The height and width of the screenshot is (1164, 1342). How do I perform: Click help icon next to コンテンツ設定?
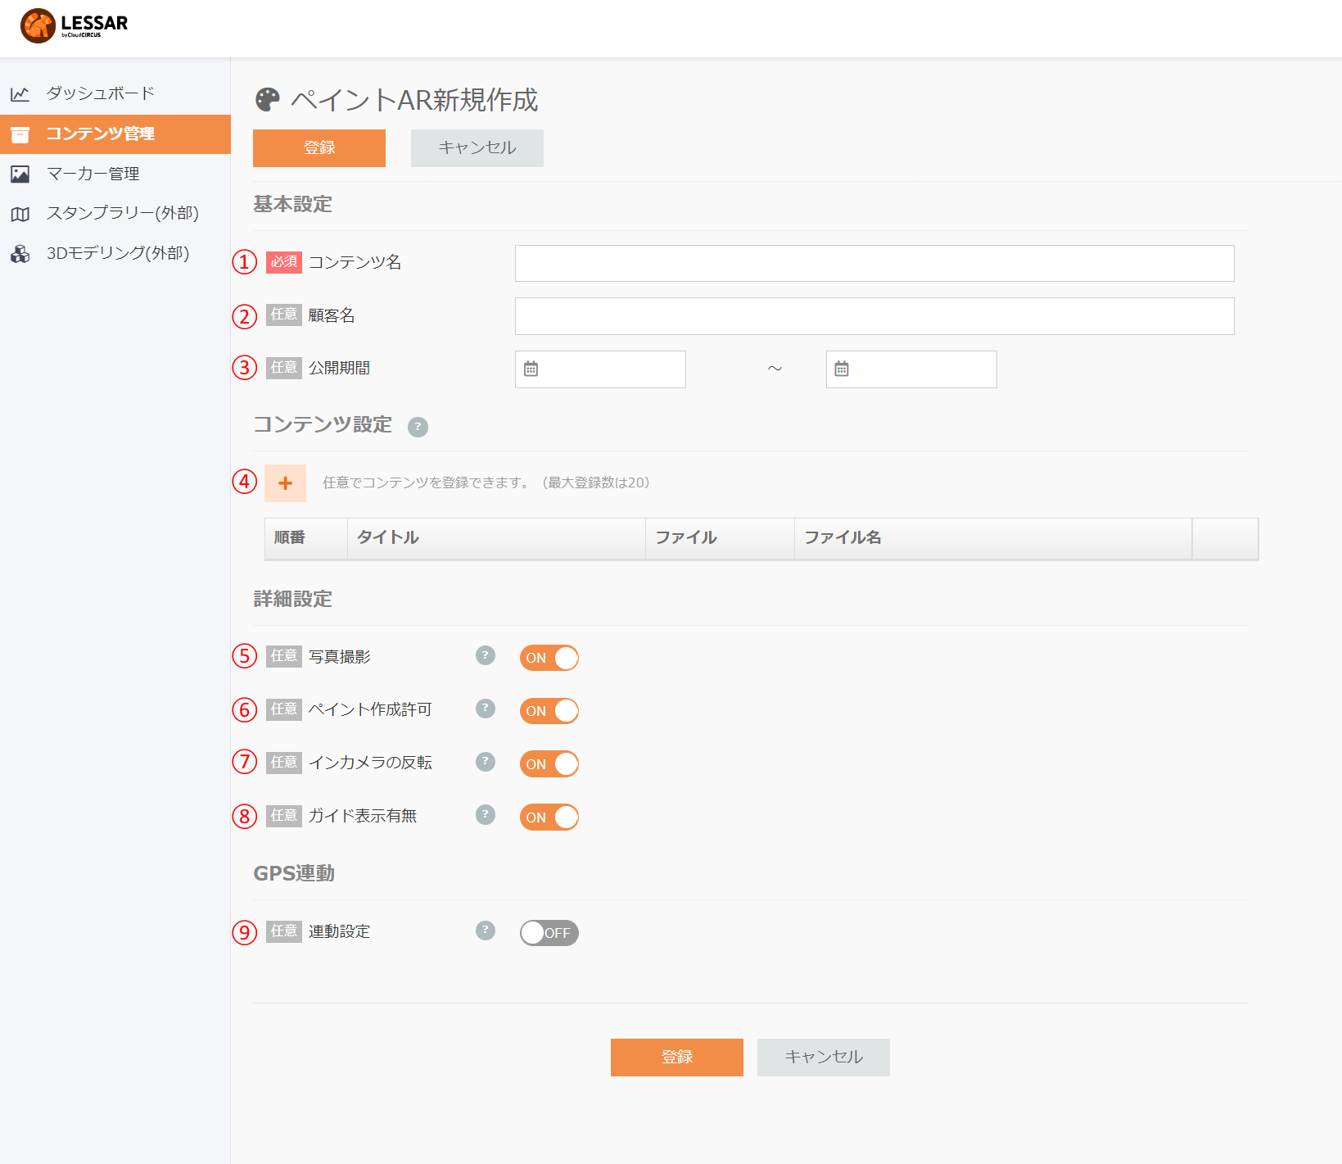[418, 427]
